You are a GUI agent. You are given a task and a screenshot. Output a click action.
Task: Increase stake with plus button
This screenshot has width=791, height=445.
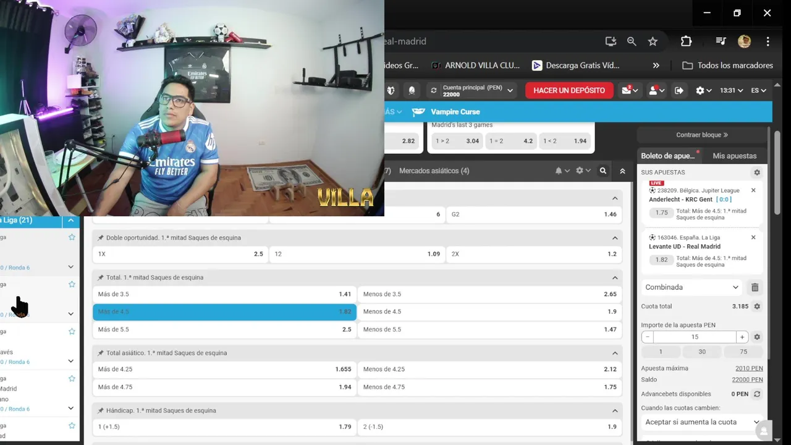[742, 337]
